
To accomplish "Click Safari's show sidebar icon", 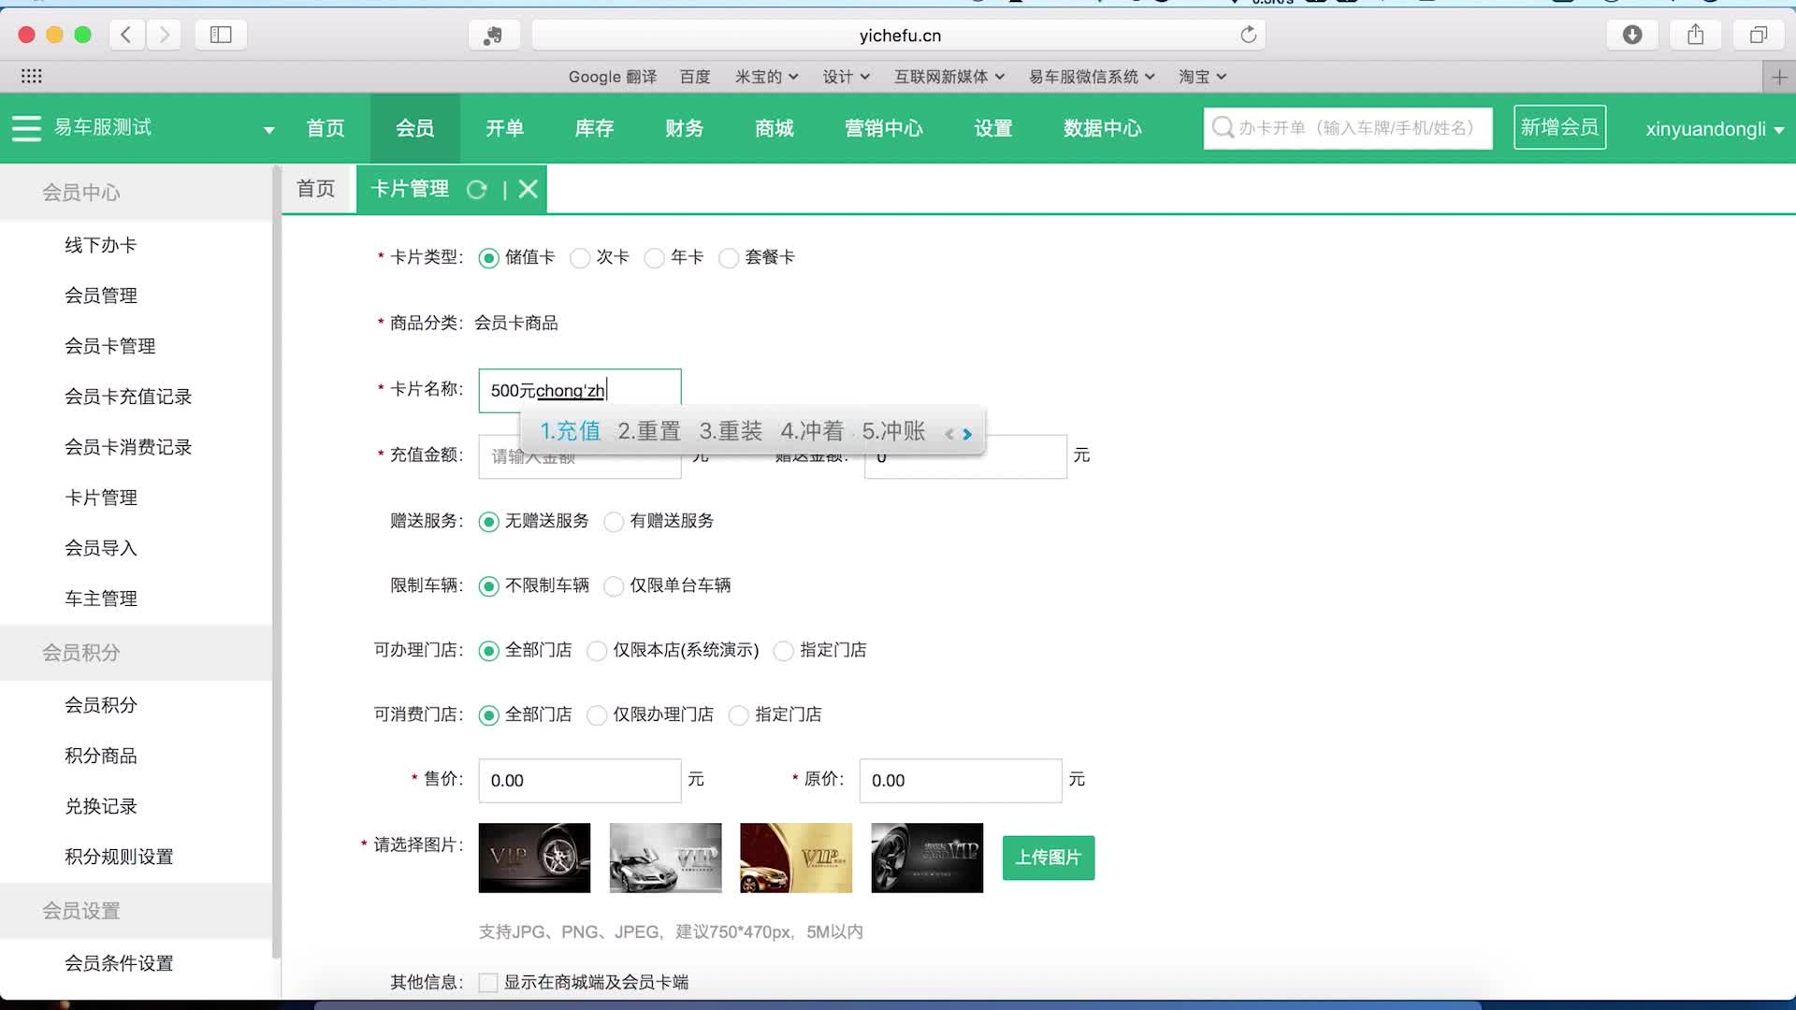I will (x=221, y=35).
